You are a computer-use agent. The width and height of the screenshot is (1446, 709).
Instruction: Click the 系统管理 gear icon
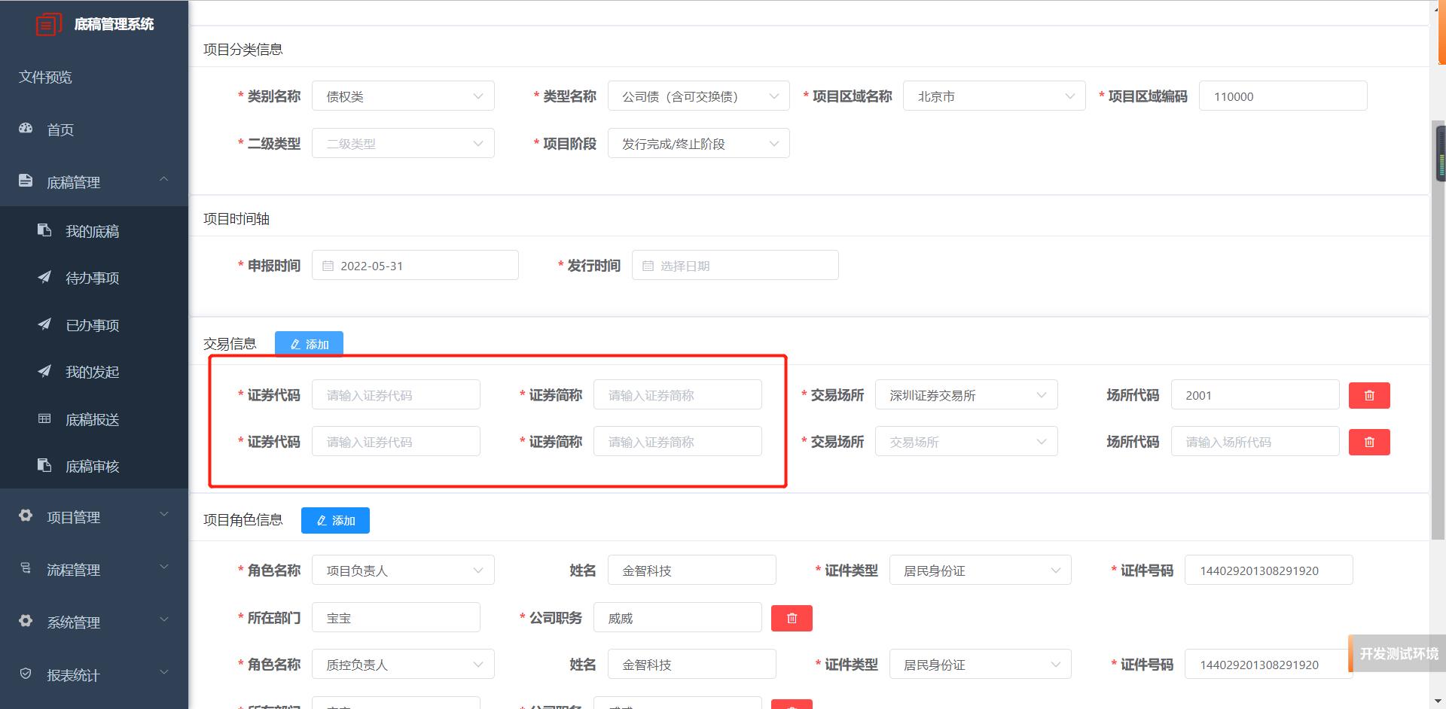pos(26,621)
